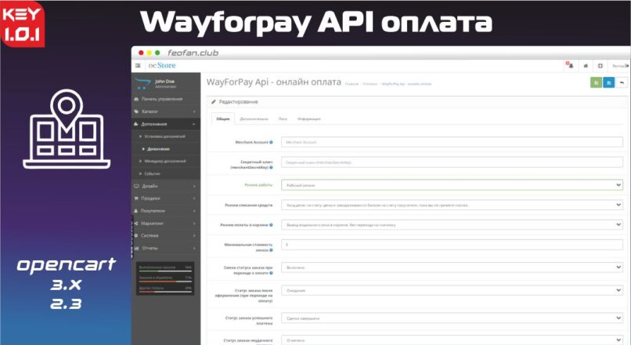Screen dimensions: 631x345
Task: Click the Back arrow button
Action: (622, 82)
